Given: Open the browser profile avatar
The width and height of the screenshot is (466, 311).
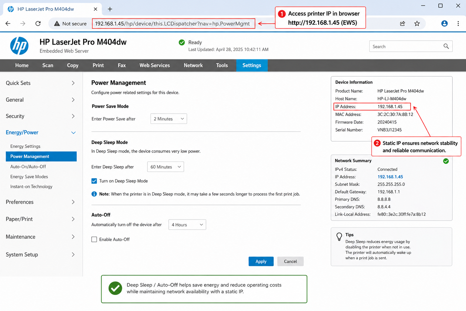Looking at the screenshot, I should (x=444, y=23).
